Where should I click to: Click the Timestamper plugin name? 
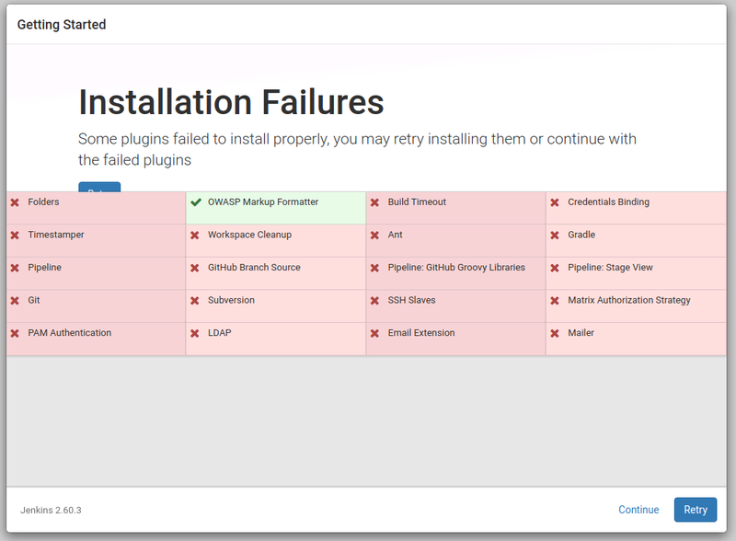tap(56, 235)
